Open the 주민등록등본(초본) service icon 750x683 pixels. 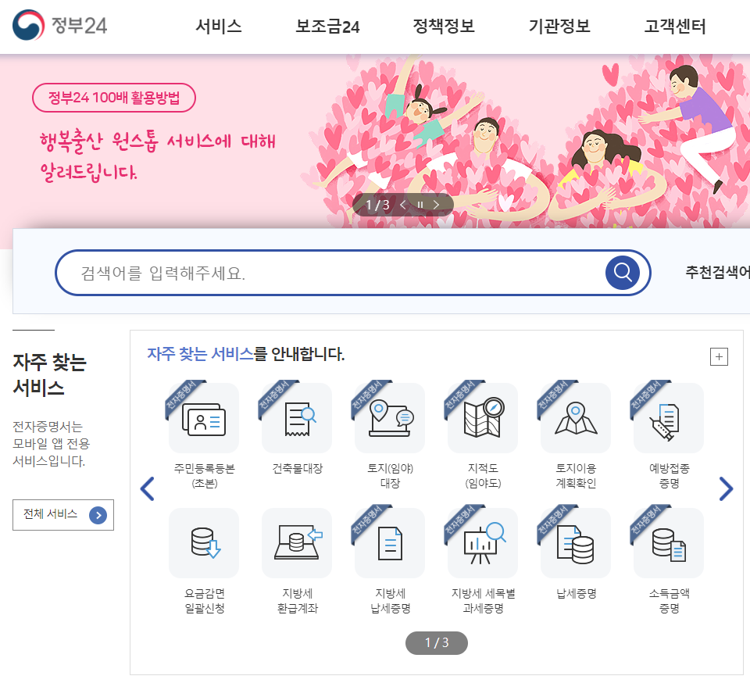point(204,418)
